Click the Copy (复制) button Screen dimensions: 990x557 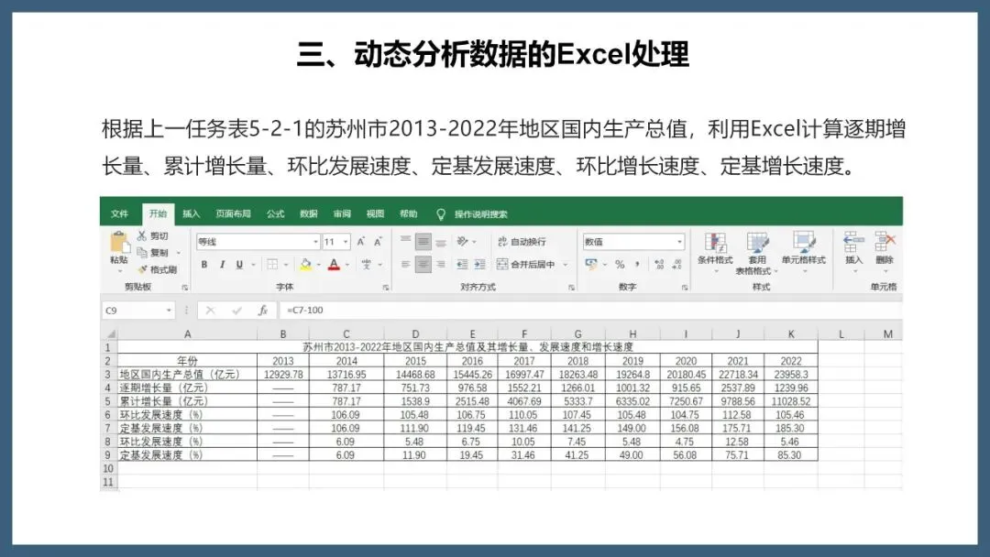(x=153, y=253)
